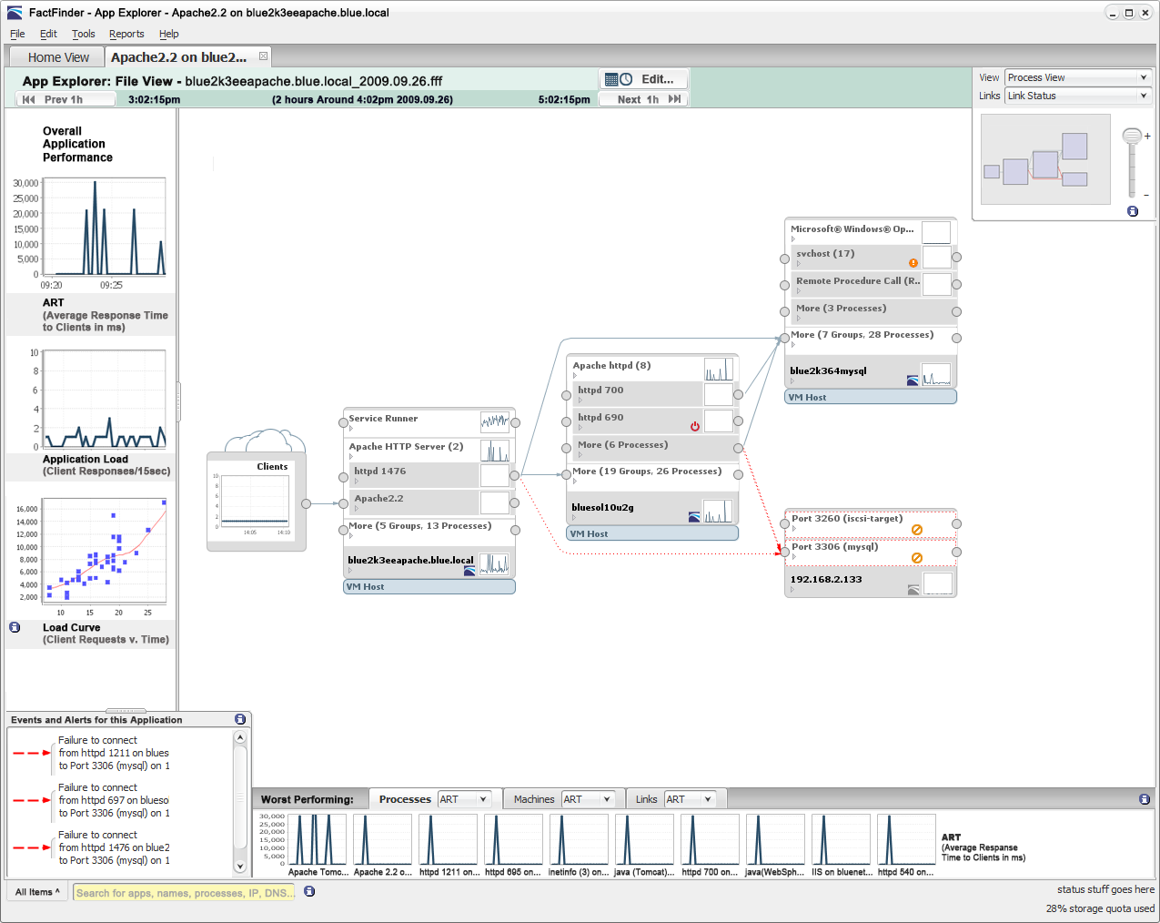The height and width of the screenshot is (923, 1160).
Task: Expand More (7 Groups, 28 Processes) triangle
Action: 793,344
